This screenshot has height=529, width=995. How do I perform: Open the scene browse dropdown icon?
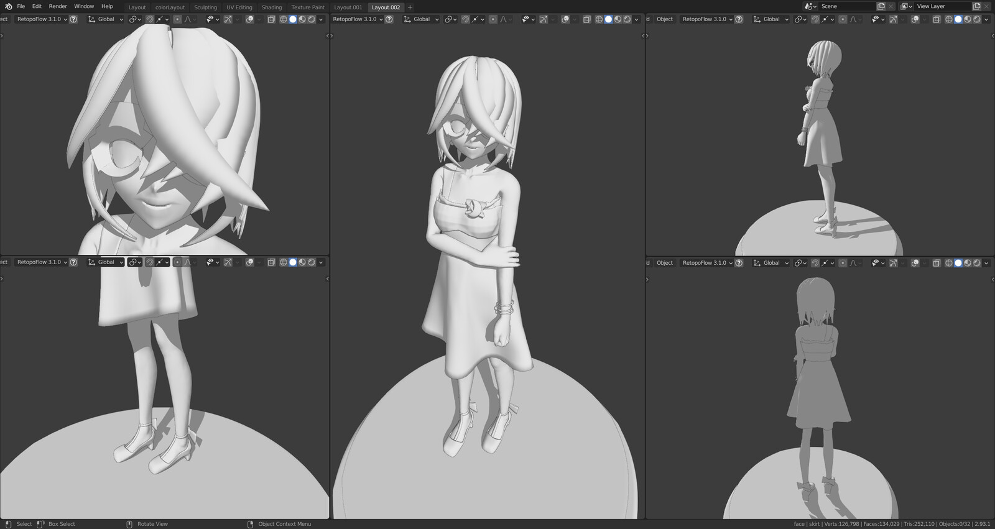coord(810,6)
